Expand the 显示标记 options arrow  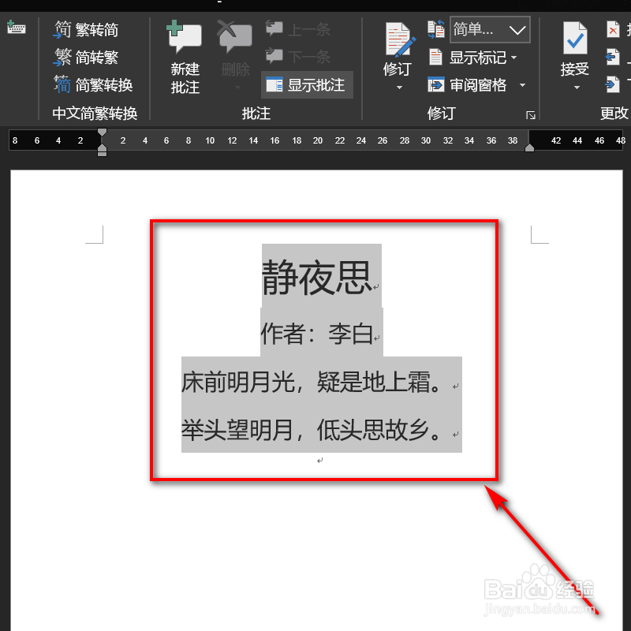point(513,57)
